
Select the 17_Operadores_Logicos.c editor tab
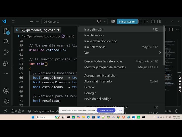38,30
